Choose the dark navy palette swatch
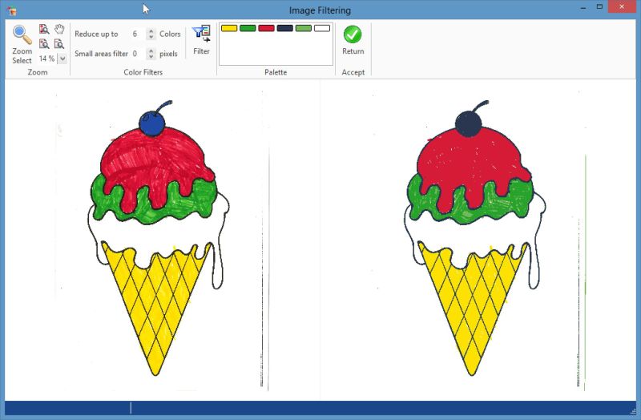This screenshot has height=420, width=641. (x=284, y=28)
